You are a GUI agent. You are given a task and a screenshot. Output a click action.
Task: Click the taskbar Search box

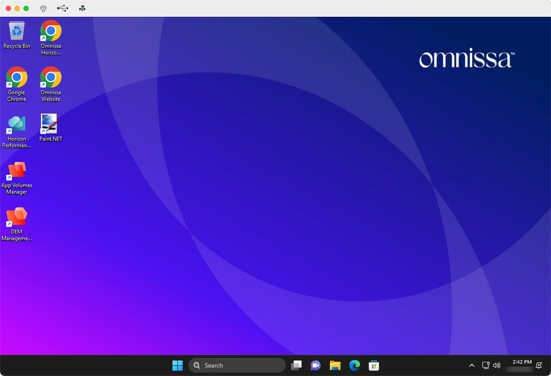(237, 365)
